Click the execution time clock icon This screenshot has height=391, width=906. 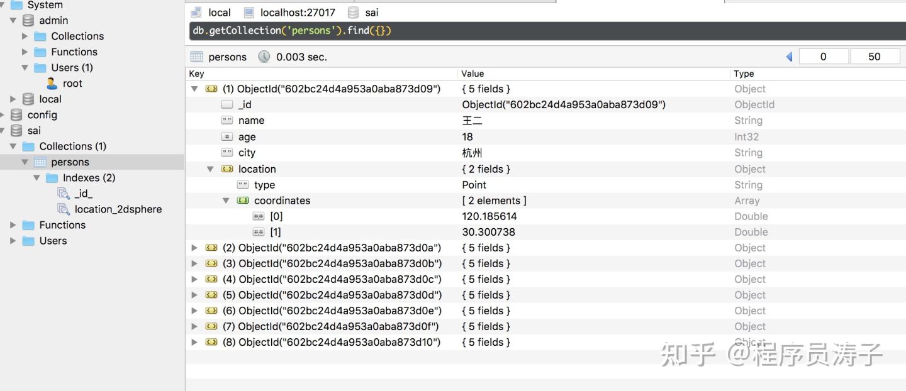point(264,57)
